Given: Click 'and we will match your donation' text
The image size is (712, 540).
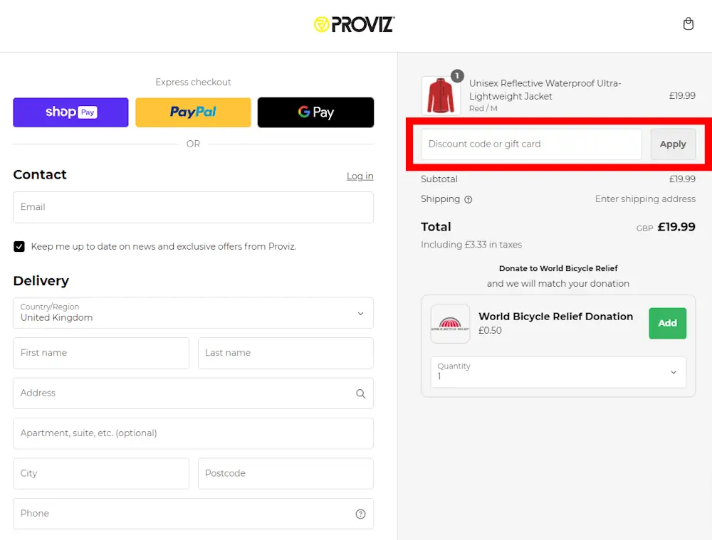Looking at the screenshot, I should (x=558, y=284).
